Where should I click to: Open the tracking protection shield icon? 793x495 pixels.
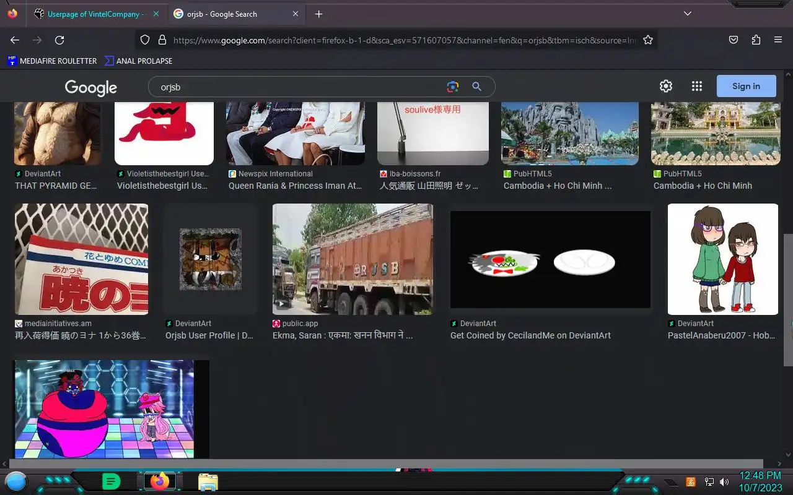point(145,40)
